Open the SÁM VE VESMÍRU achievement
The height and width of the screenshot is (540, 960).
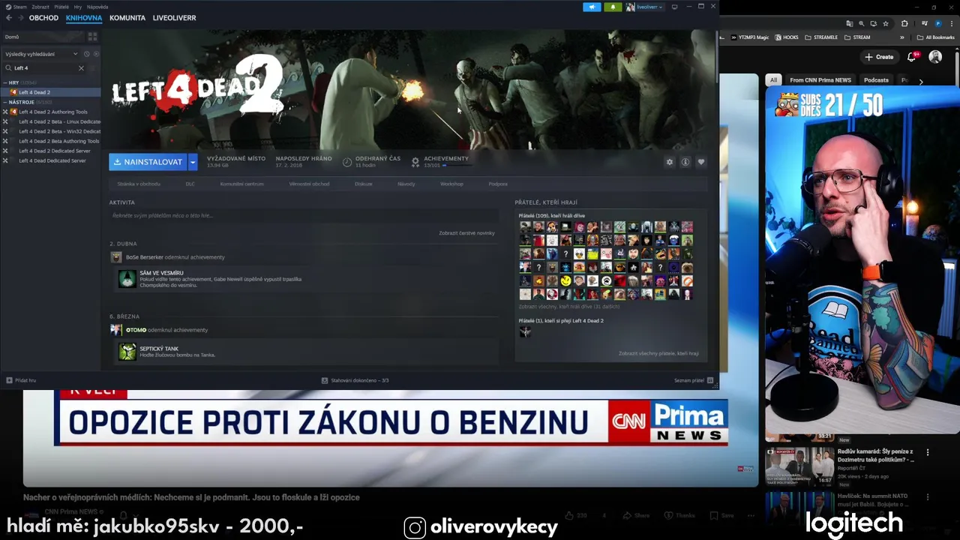[161, 273]
